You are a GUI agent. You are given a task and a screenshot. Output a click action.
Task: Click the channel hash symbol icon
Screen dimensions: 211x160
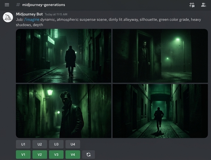(x=18, y=5)
